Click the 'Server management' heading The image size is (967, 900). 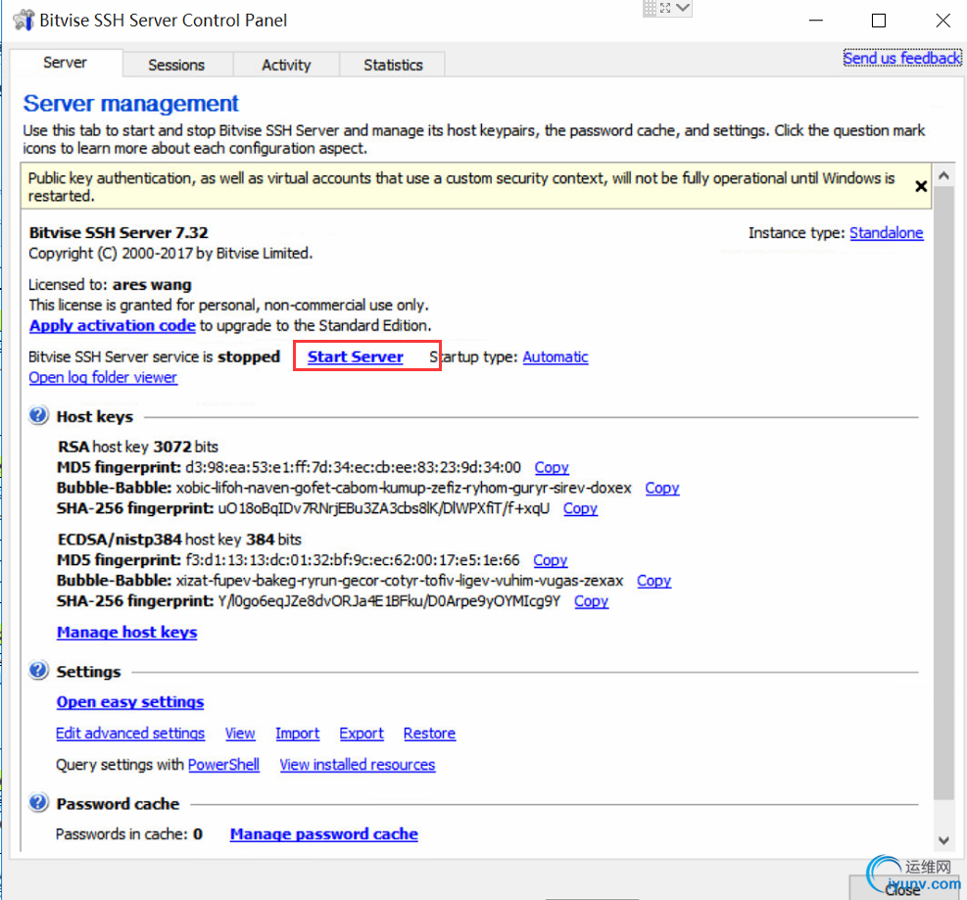point(130,104)
